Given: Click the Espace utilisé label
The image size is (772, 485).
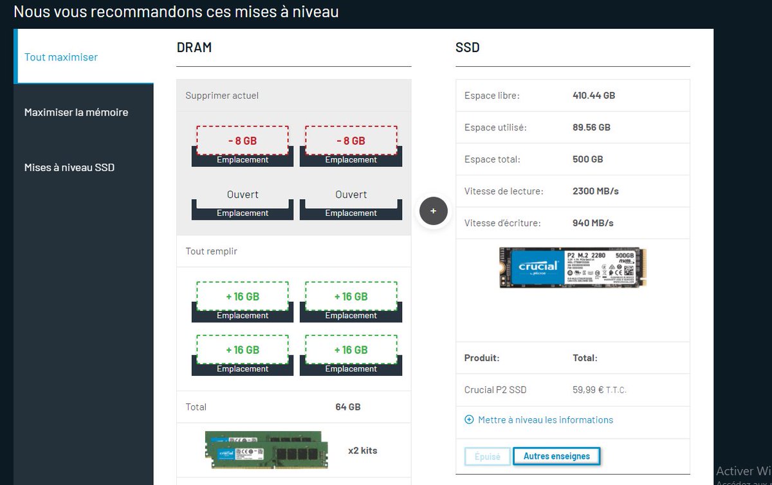Looking at the screenshot, I should (495, 128).
